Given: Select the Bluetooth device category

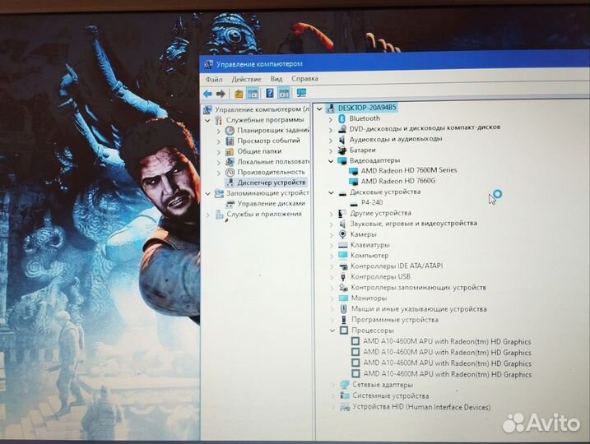Looking at the screenshot, I should click(x=365, y=118).
